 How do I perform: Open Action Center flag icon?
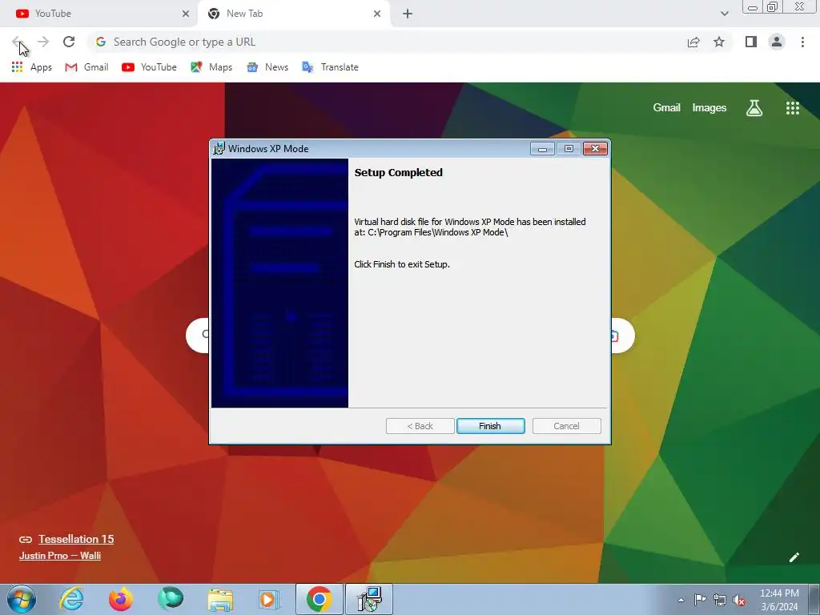click(700, 600)
